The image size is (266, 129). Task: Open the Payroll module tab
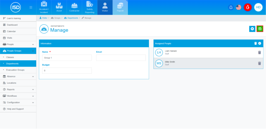(x=120, y=7)
